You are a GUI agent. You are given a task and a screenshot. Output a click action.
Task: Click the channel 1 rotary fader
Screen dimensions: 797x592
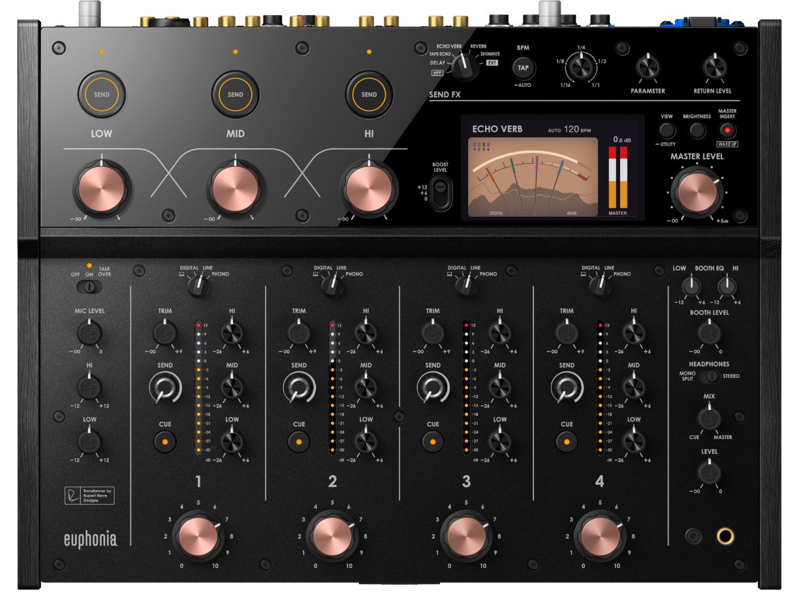pyautogui.click(x=198, y=537)
